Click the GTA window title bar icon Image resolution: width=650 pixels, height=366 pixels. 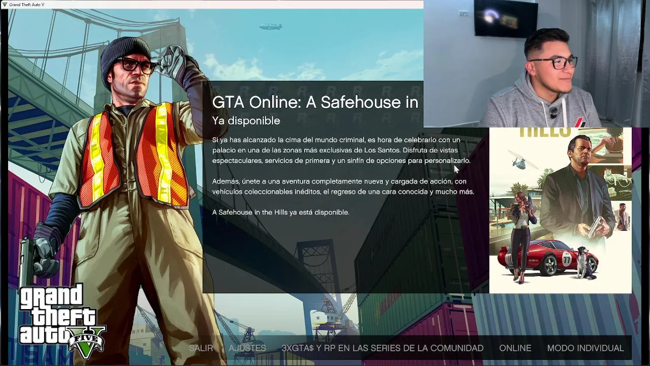tap(5, 5)
